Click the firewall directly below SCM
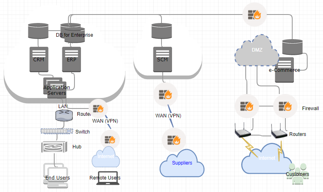This screenshot has width=323, height=192. [x=166, y=94]
